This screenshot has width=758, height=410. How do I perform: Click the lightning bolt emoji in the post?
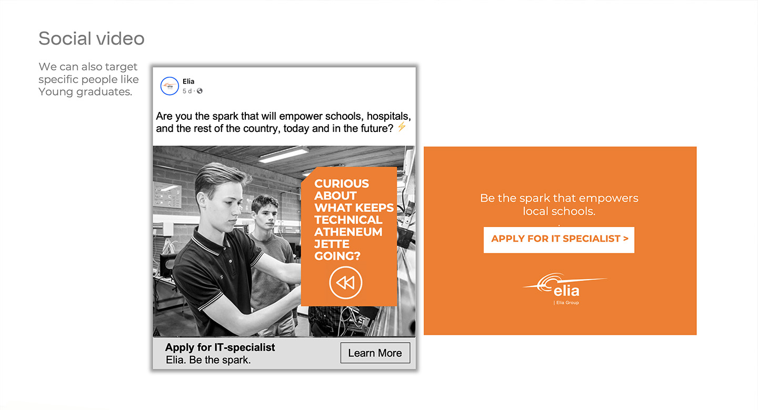pos(402,127)
